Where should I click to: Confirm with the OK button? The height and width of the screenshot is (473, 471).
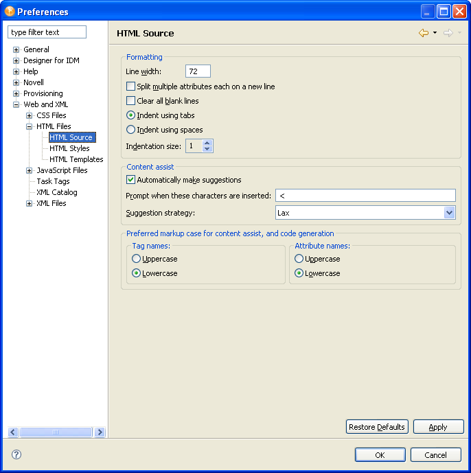pos(380,454)
